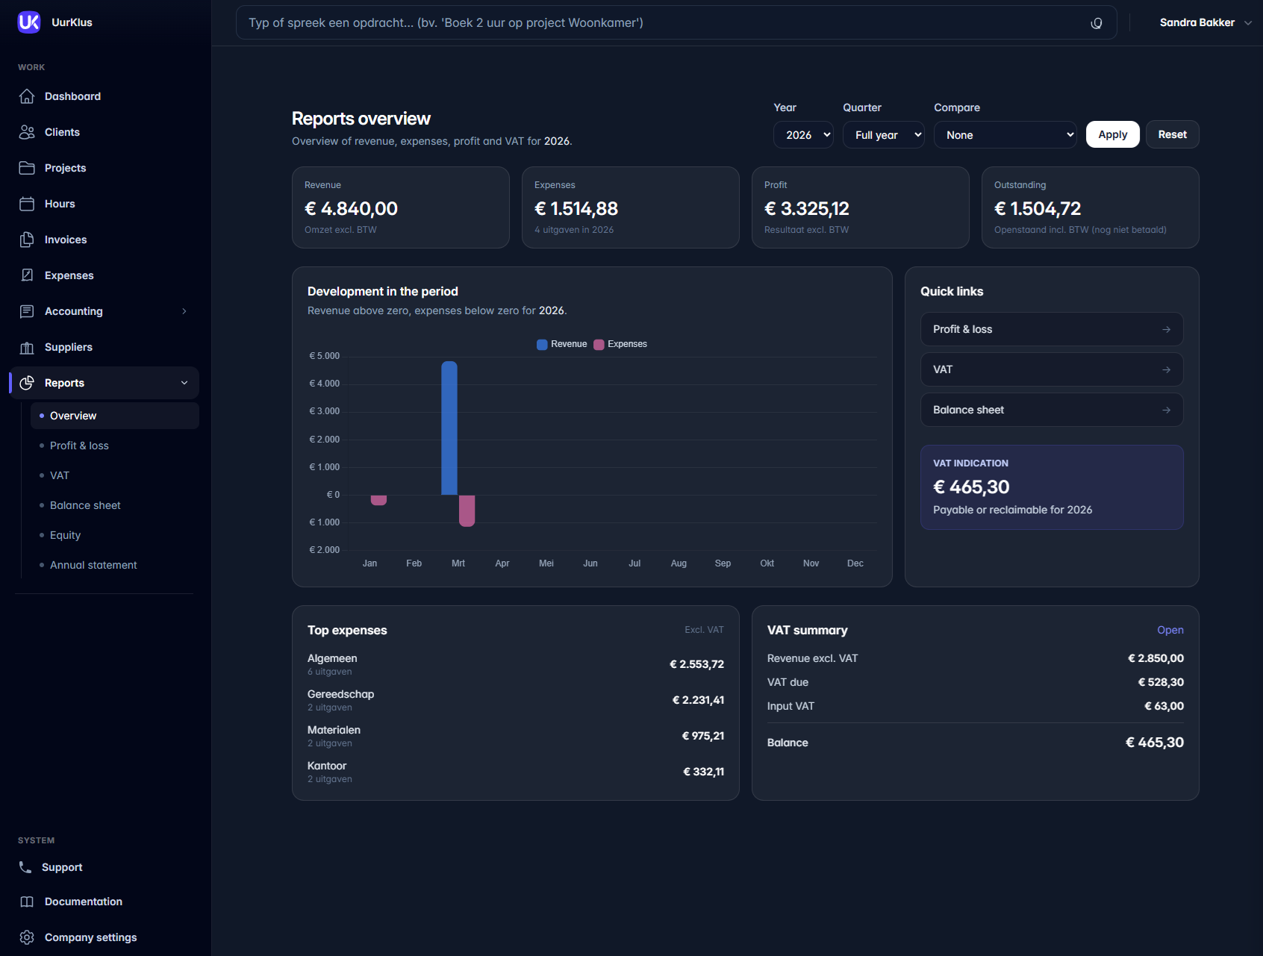The image size is (1263, 956).
Task: Click the pink January expenses bar
Action: [x=378, y=500]
